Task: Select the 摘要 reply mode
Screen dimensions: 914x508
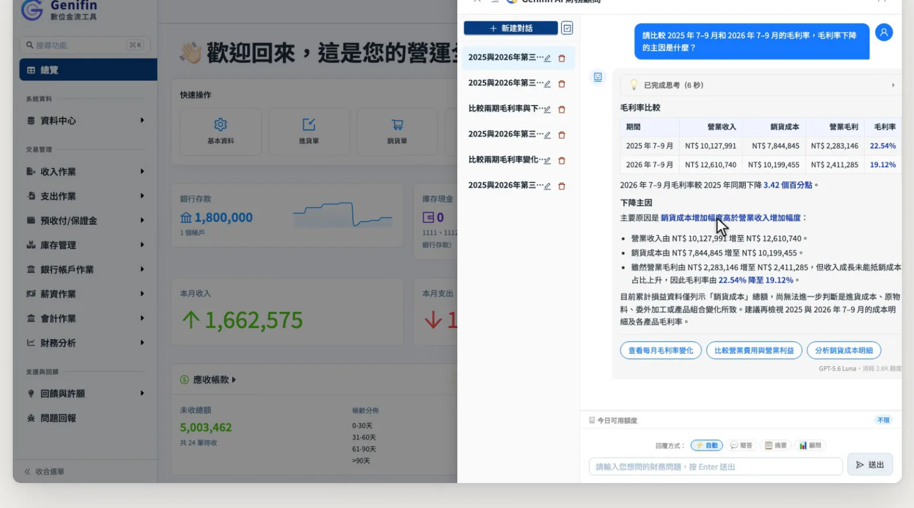Action: click(776, 445)
